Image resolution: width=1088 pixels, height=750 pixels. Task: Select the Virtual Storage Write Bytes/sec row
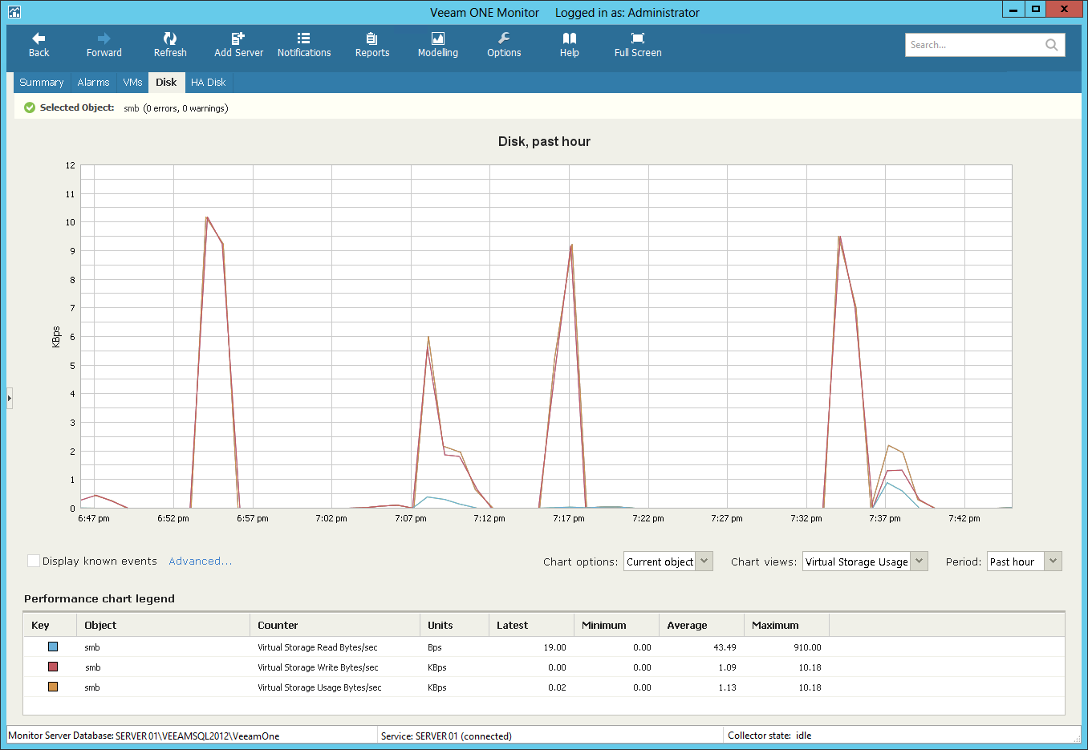[x=544, y=667]
